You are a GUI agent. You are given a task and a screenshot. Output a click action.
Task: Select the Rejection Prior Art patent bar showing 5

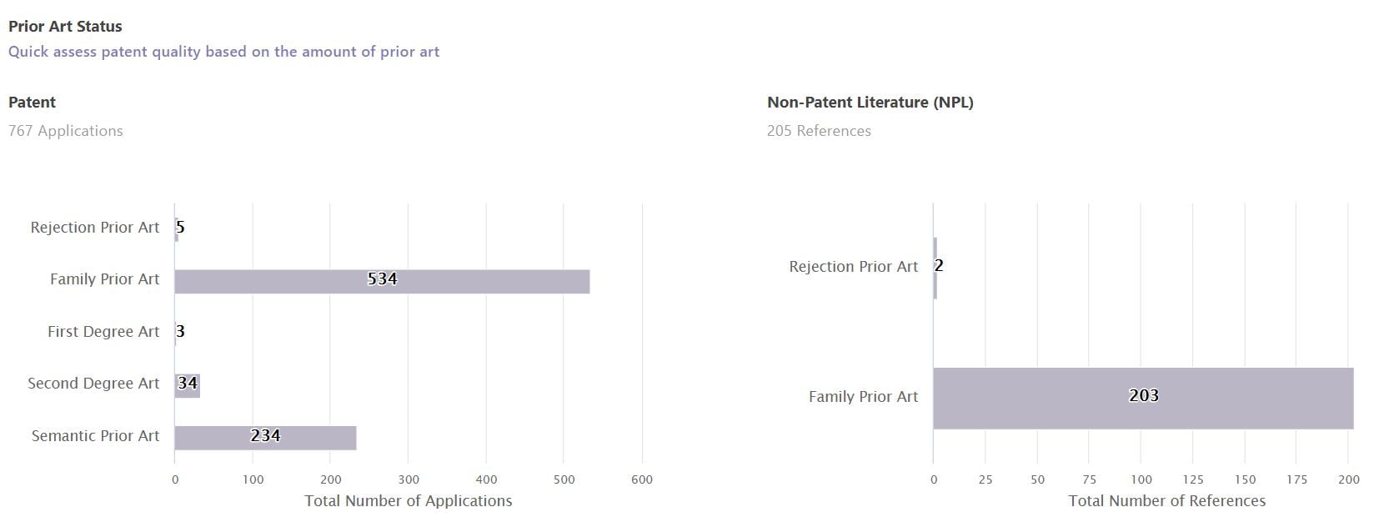pos(177,229)
